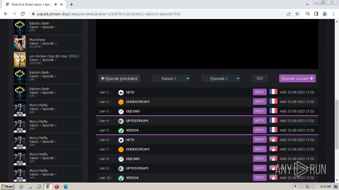Viewport: 339px width, 190px height.
Task: Click the VIDOZA icon in Lien 10
Action: pos(121,178)
